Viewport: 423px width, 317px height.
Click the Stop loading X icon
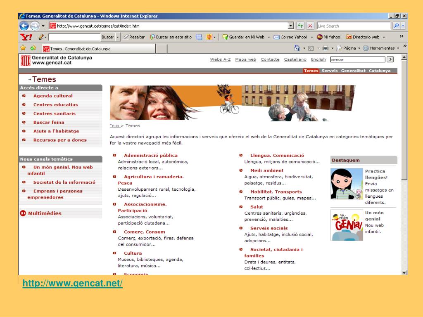coord(310,26)
